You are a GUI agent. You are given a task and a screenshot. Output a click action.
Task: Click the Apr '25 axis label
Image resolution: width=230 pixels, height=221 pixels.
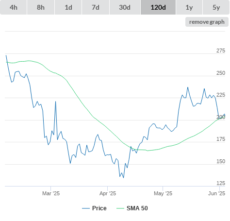108,193
